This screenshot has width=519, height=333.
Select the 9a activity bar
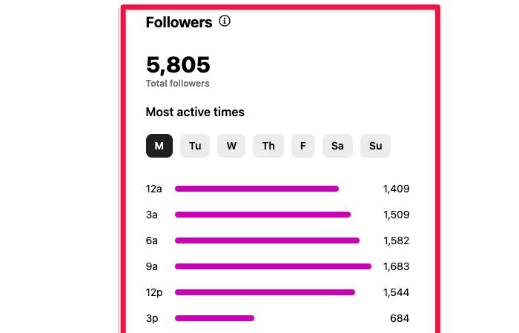pos(273,266)
